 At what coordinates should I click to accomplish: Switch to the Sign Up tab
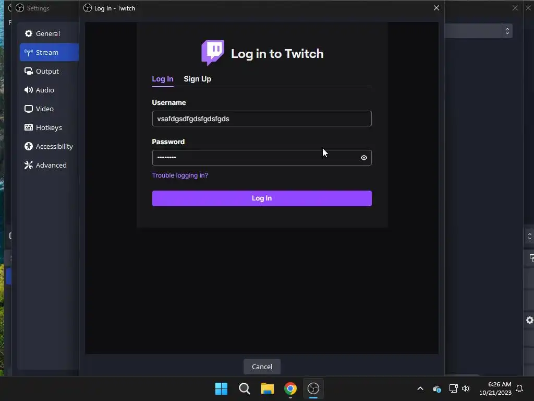(x=197, y=79)
